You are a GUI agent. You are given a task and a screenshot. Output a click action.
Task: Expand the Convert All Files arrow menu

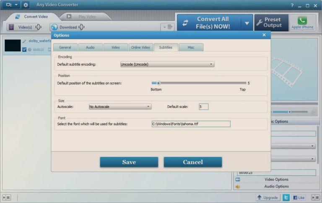[247, 23]
